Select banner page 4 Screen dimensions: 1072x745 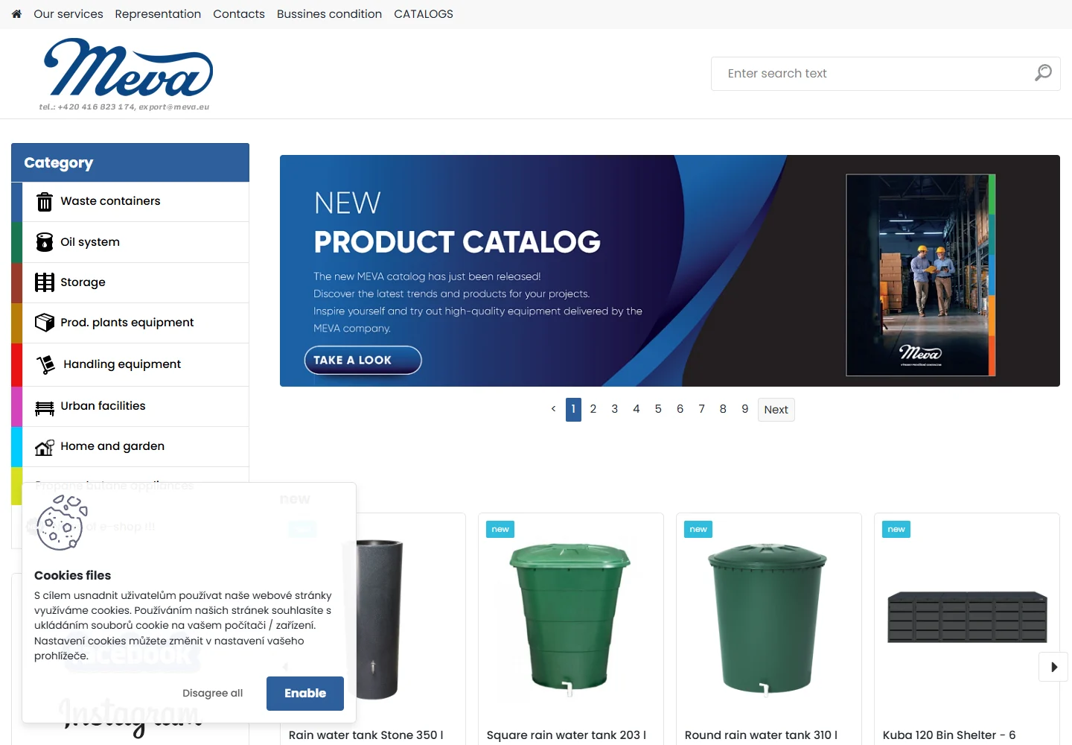636,409
